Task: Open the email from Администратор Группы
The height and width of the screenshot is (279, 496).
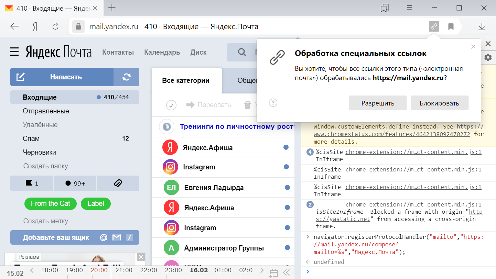Action: point(223,248)
